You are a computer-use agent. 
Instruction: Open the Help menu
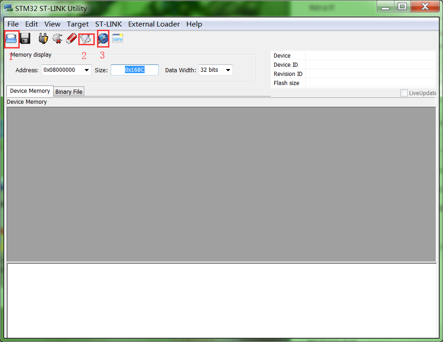click(x=194, y=24)
